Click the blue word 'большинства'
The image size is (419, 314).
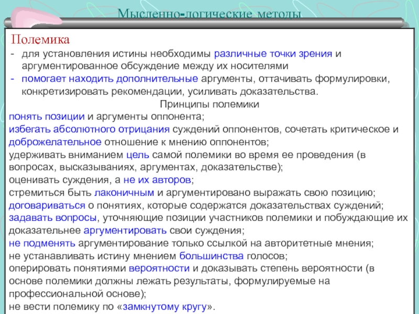(x=212, y=256)
